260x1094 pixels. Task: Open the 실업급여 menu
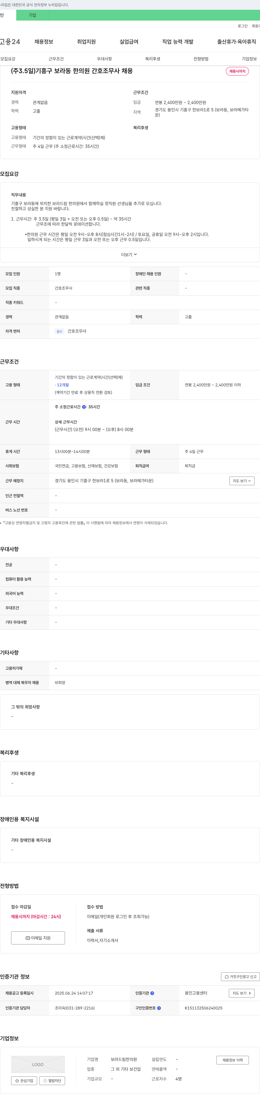click(129, 42)
